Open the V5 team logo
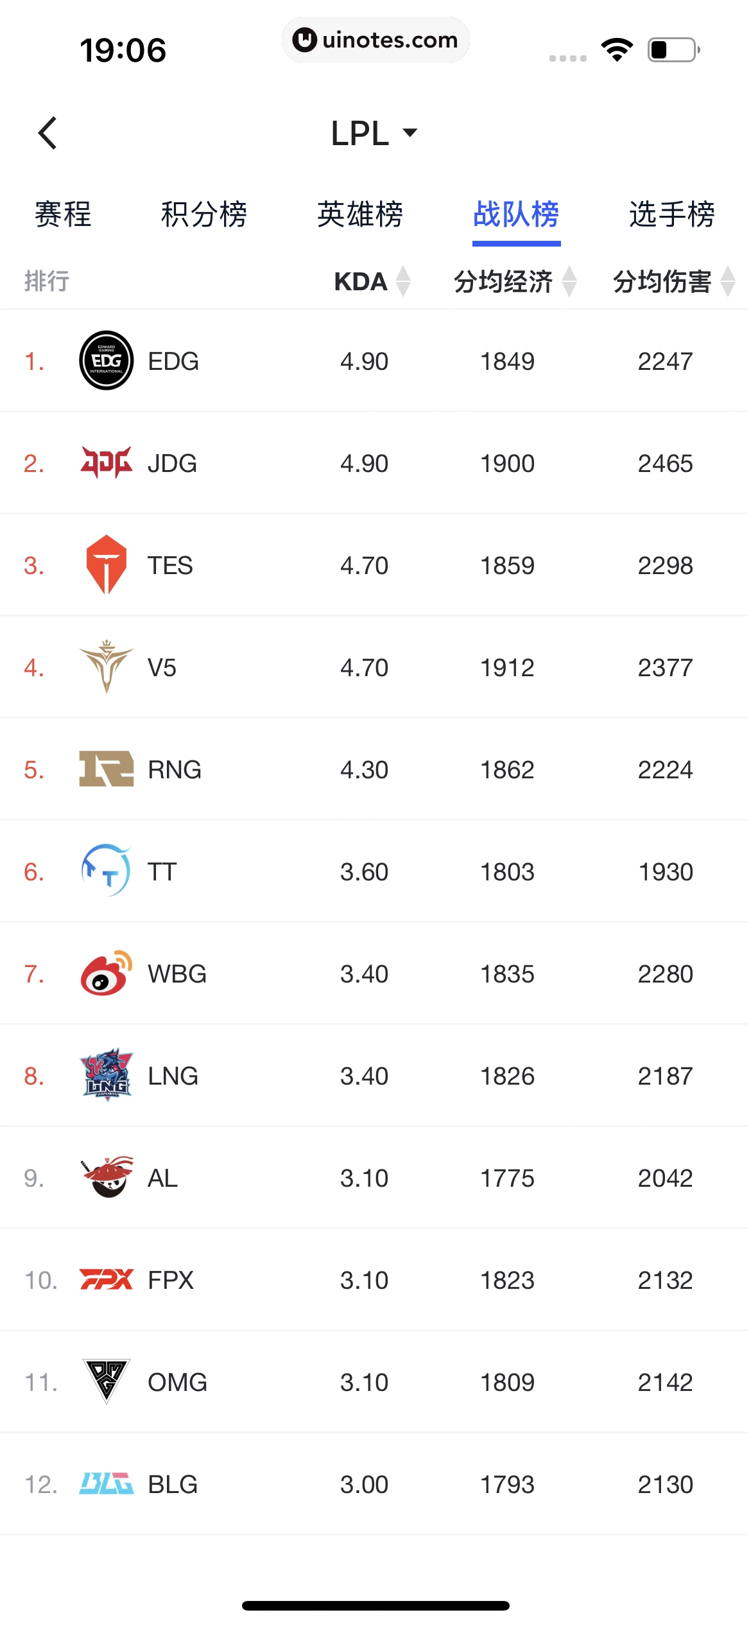 tap(107, 667)
